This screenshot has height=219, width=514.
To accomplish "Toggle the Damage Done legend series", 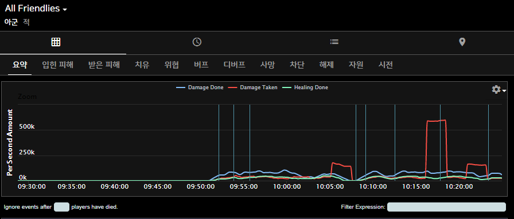I will tap(200, 87).
